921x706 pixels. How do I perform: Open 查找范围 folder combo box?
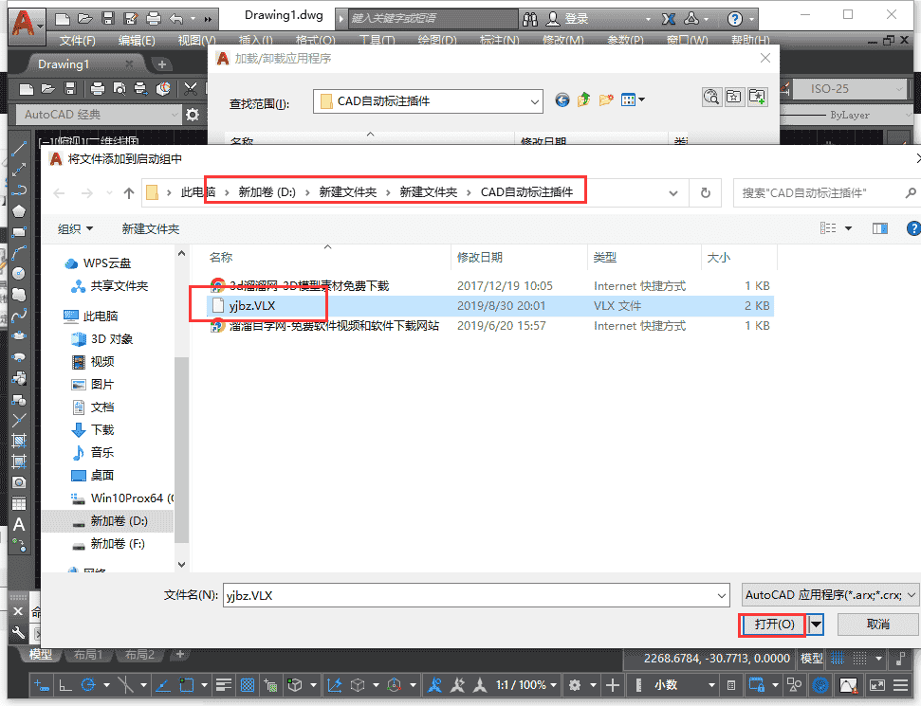[428, 101]
